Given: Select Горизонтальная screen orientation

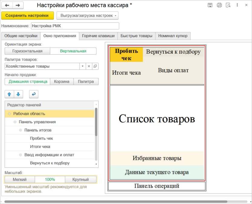Looking at the screenshot, I should click(x=27, y=51).
